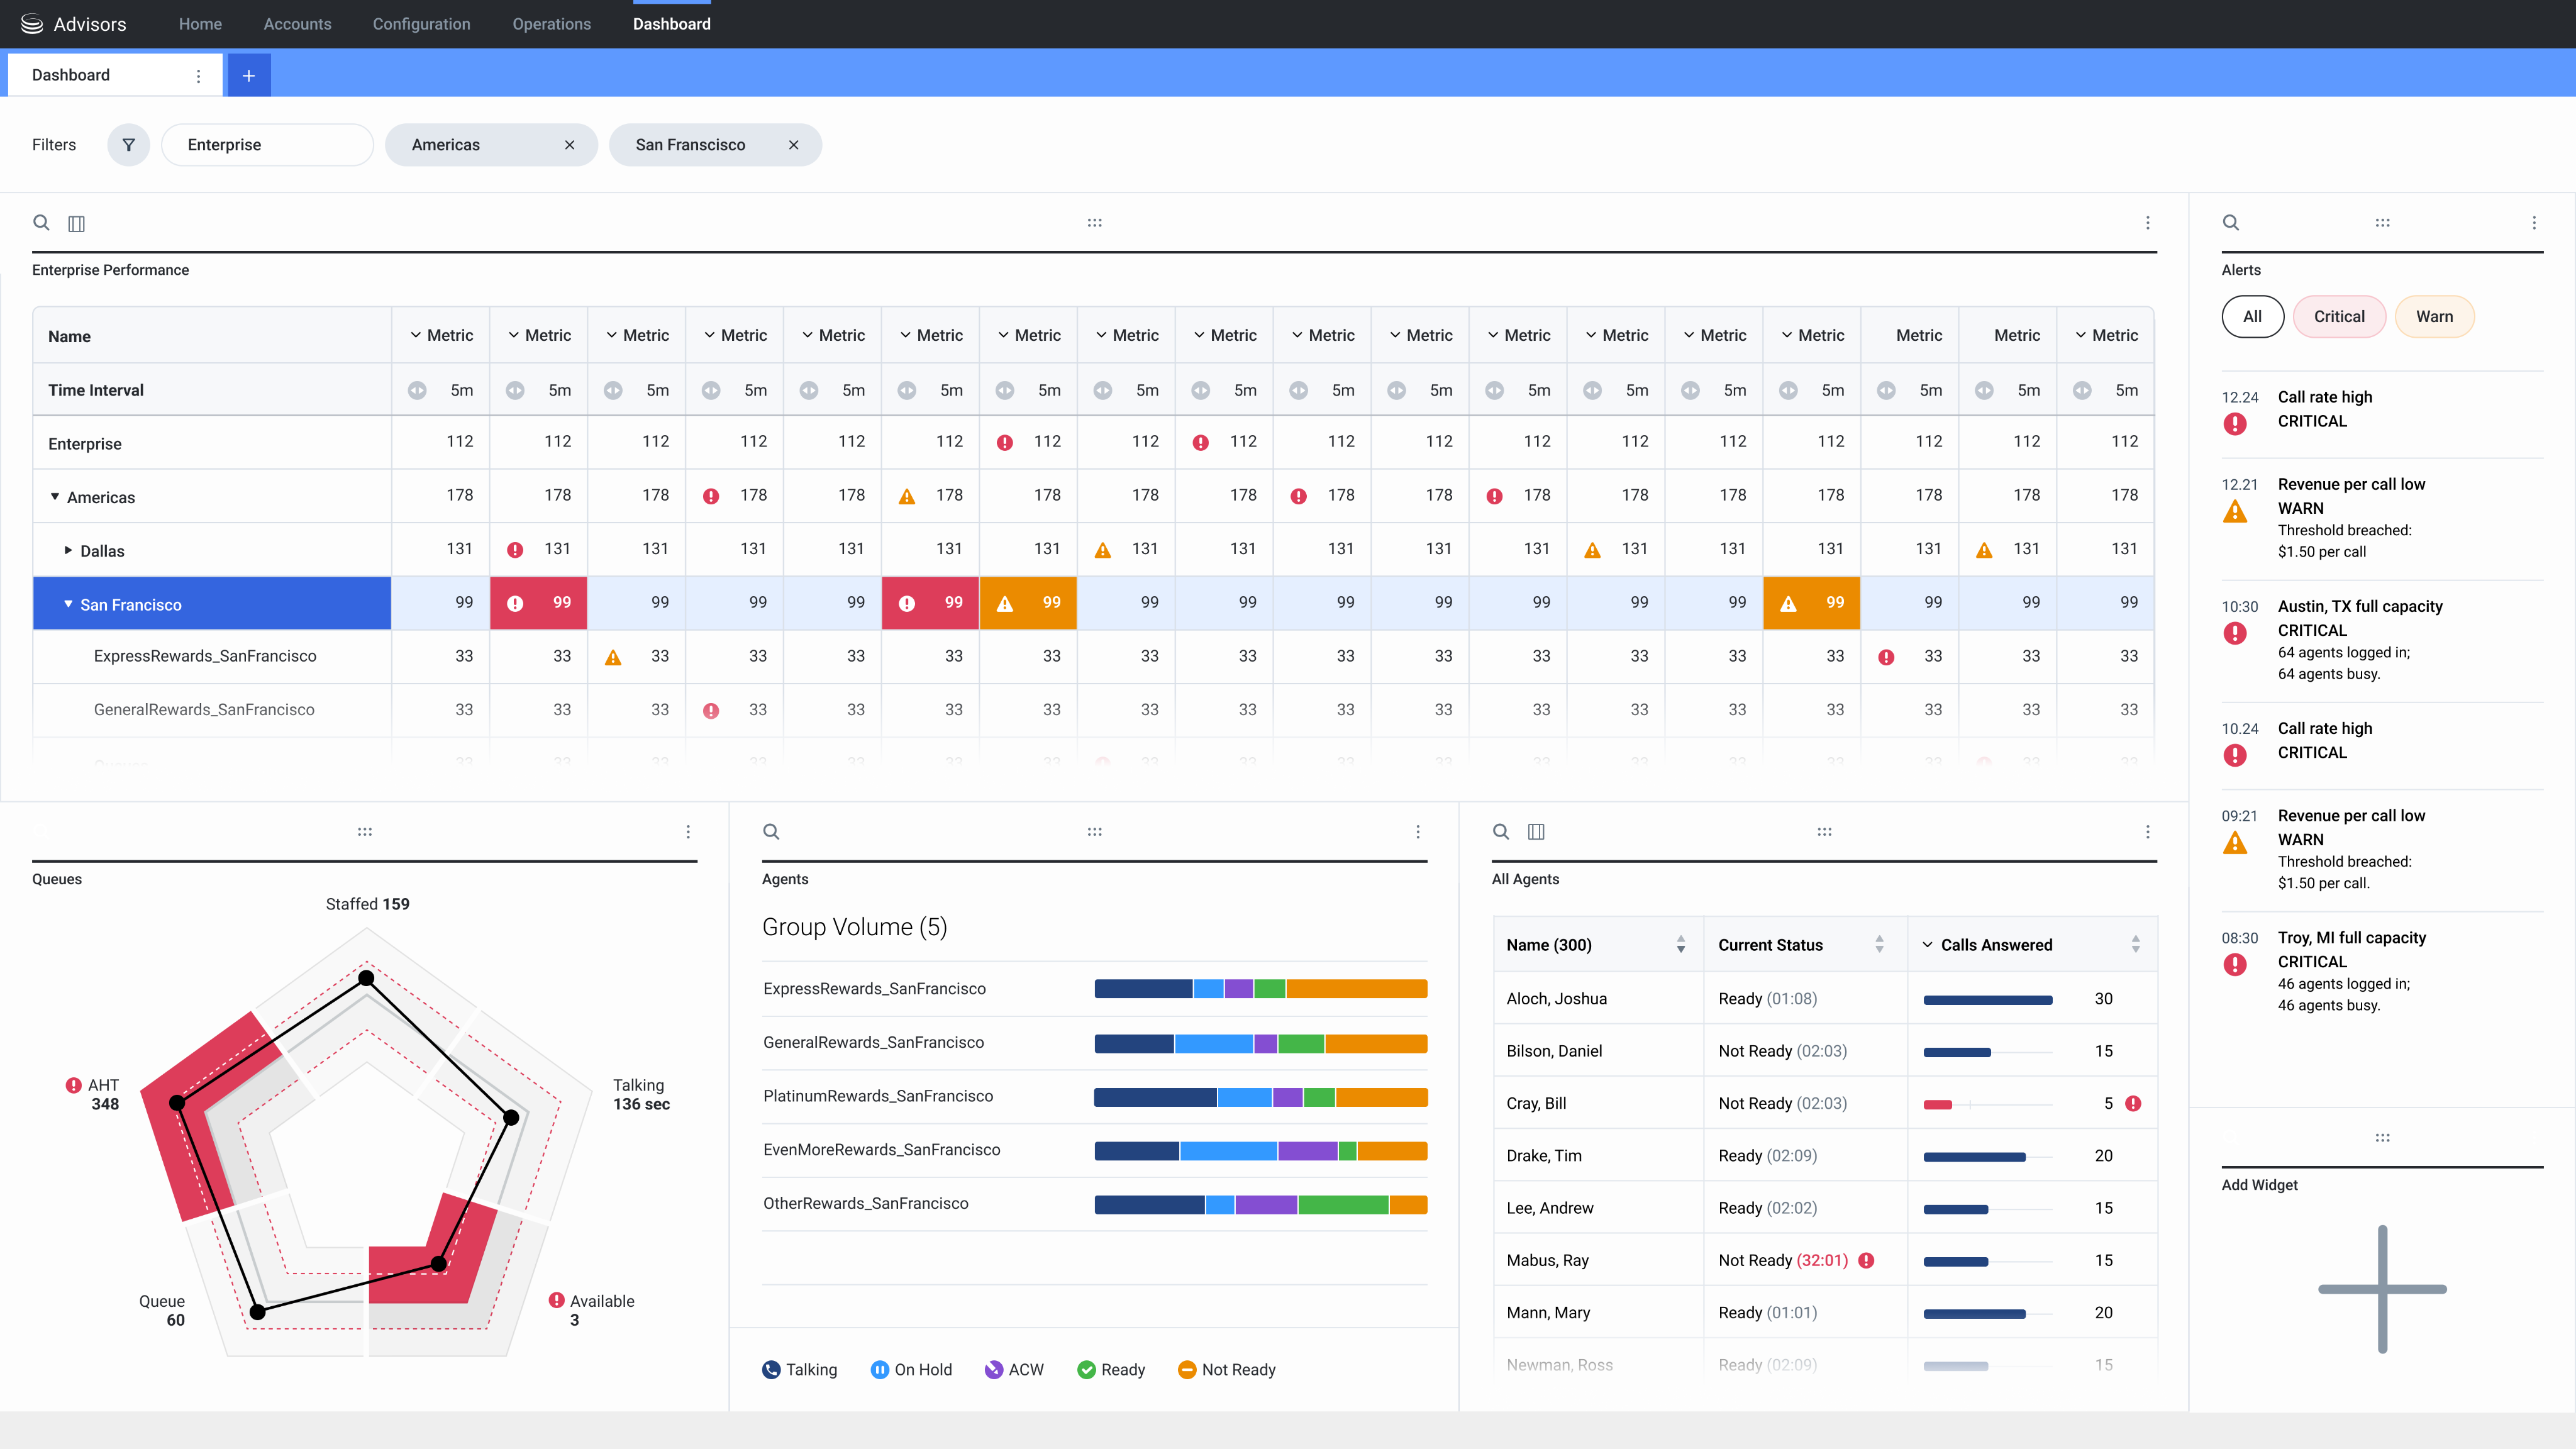Remove the San Franscisco filter chip
This screenshot has width=2576, height=1449.
(x=793, y=145)
